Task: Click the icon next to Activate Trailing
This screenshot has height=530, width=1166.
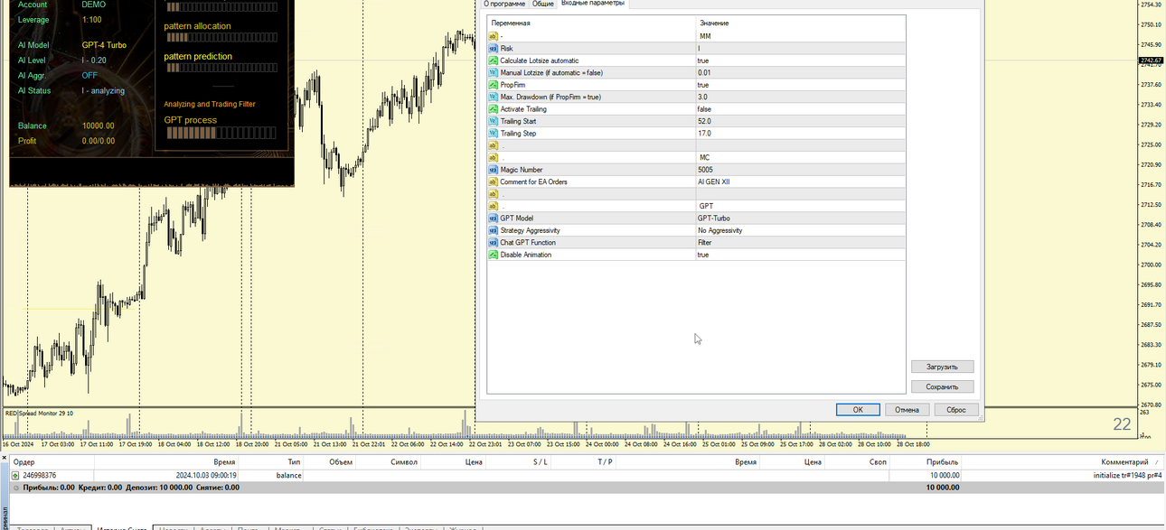Action: pos(493,109)
